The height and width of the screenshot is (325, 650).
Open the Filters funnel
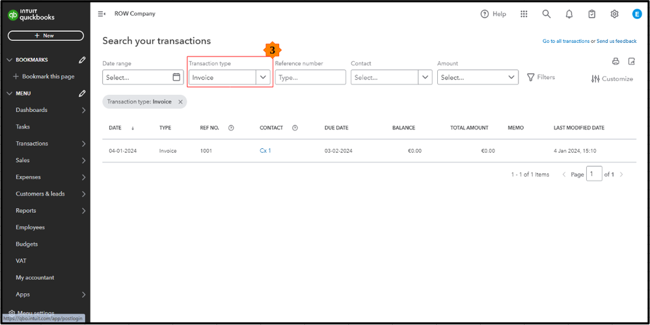(541, 77)
